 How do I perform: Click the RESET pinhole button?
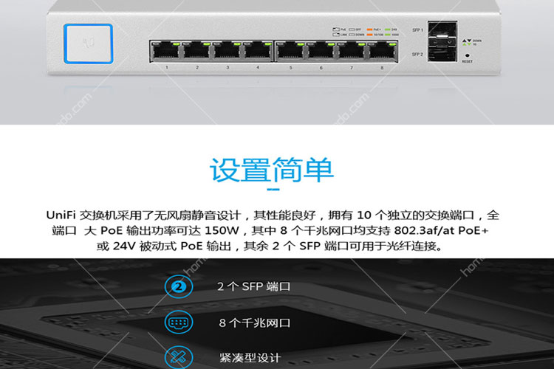(x=468, y=55)
